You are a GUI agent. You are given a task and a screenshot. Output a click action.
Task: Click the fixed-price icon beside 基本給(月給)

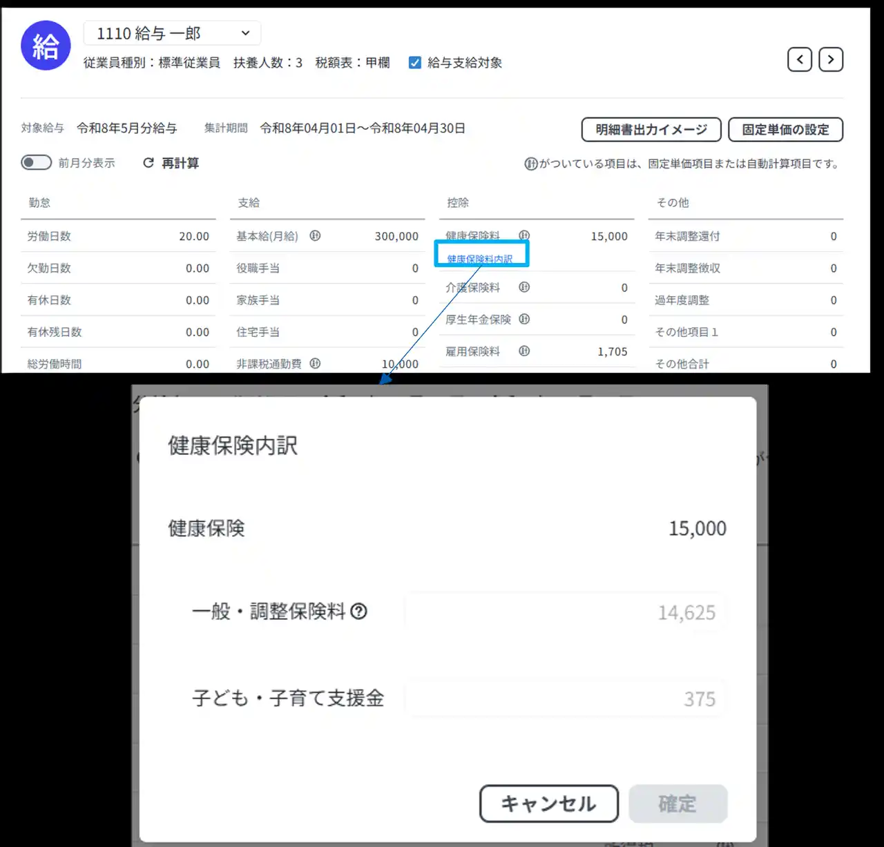[315, 235]
